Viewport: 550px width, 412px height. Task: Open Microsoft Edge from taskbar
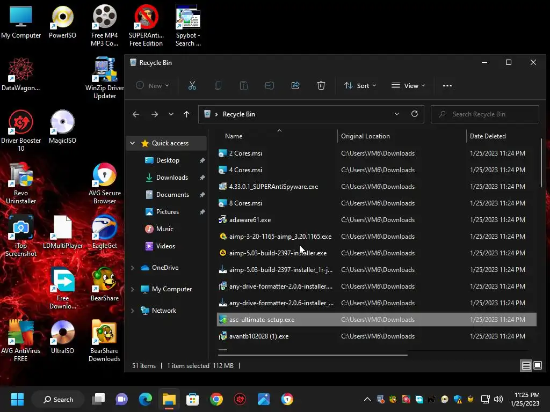tap(145, 399)
